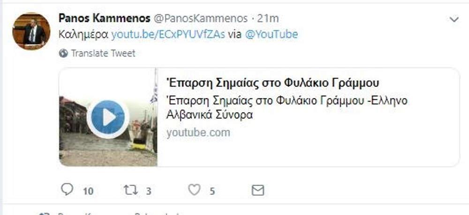Click the video thumbnail of the flag ceremony
469x215 pixels.
pos(108,117)
